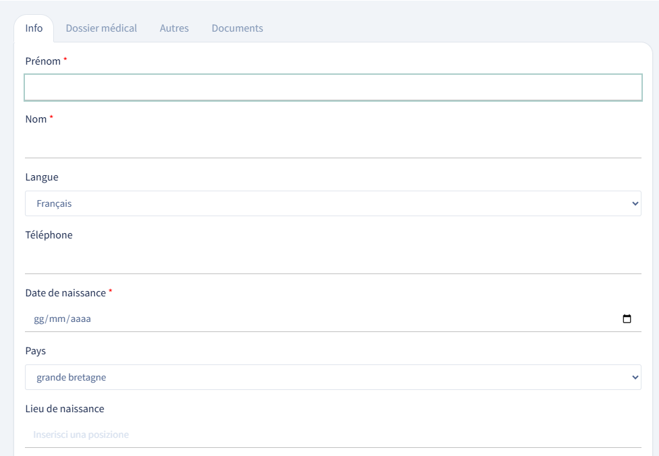
Task: Select the year segment aaaa in birth date
Action: point(81,319)
